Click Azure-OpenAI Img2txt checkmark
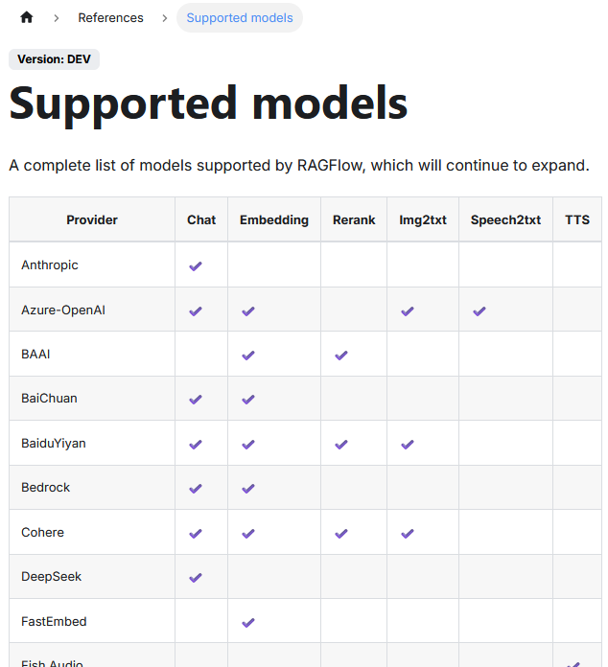Image resolution: width=608 pixels, height=667 pixels. (408, 310)
